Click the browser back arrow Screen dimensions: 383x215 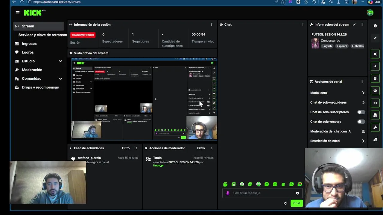[x=14, y=2]
